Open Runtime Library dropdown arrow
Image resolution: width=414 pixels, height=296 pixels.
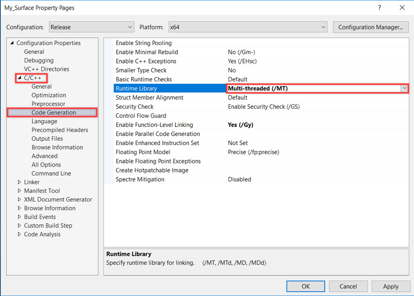[404, 89]
